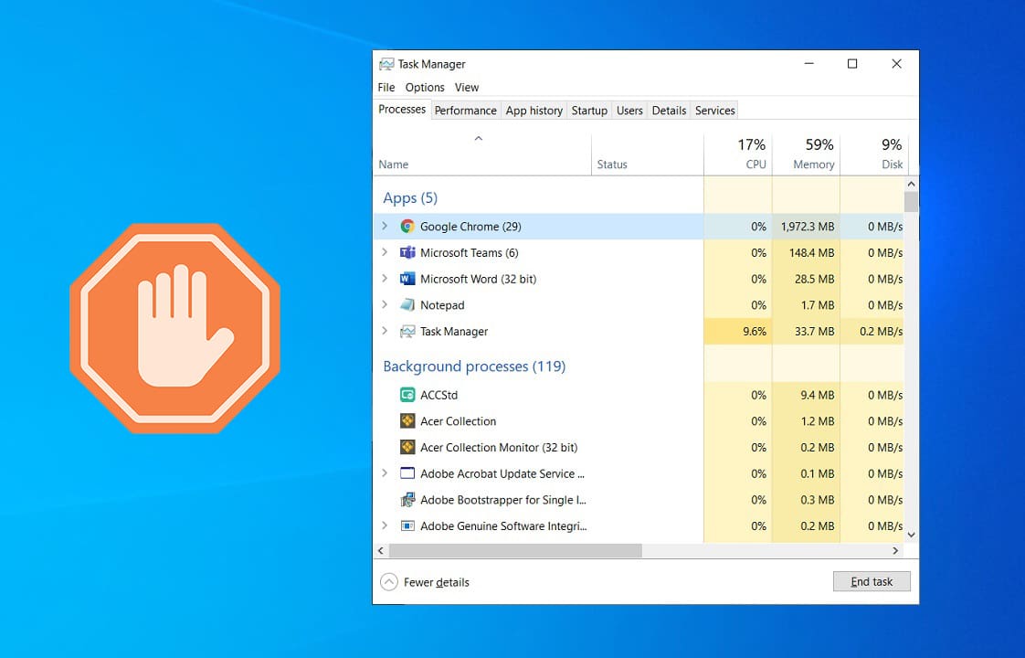Expand Adobe Acrobat Update Service entry
1025x658 pixels.
[x=385, y=473]
